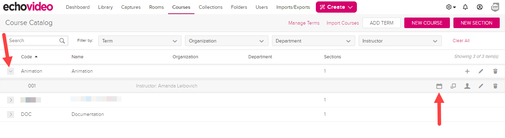Open the Department filter dropdown

click(313, 41)
